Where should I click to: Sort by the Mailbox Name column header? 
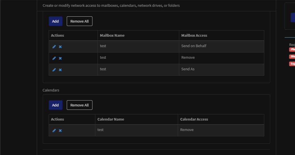112,36
